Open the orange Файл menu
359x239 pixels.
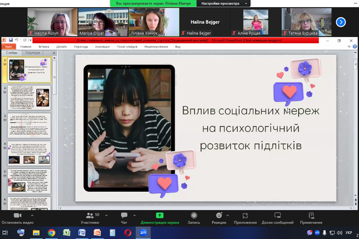point(8,47)
